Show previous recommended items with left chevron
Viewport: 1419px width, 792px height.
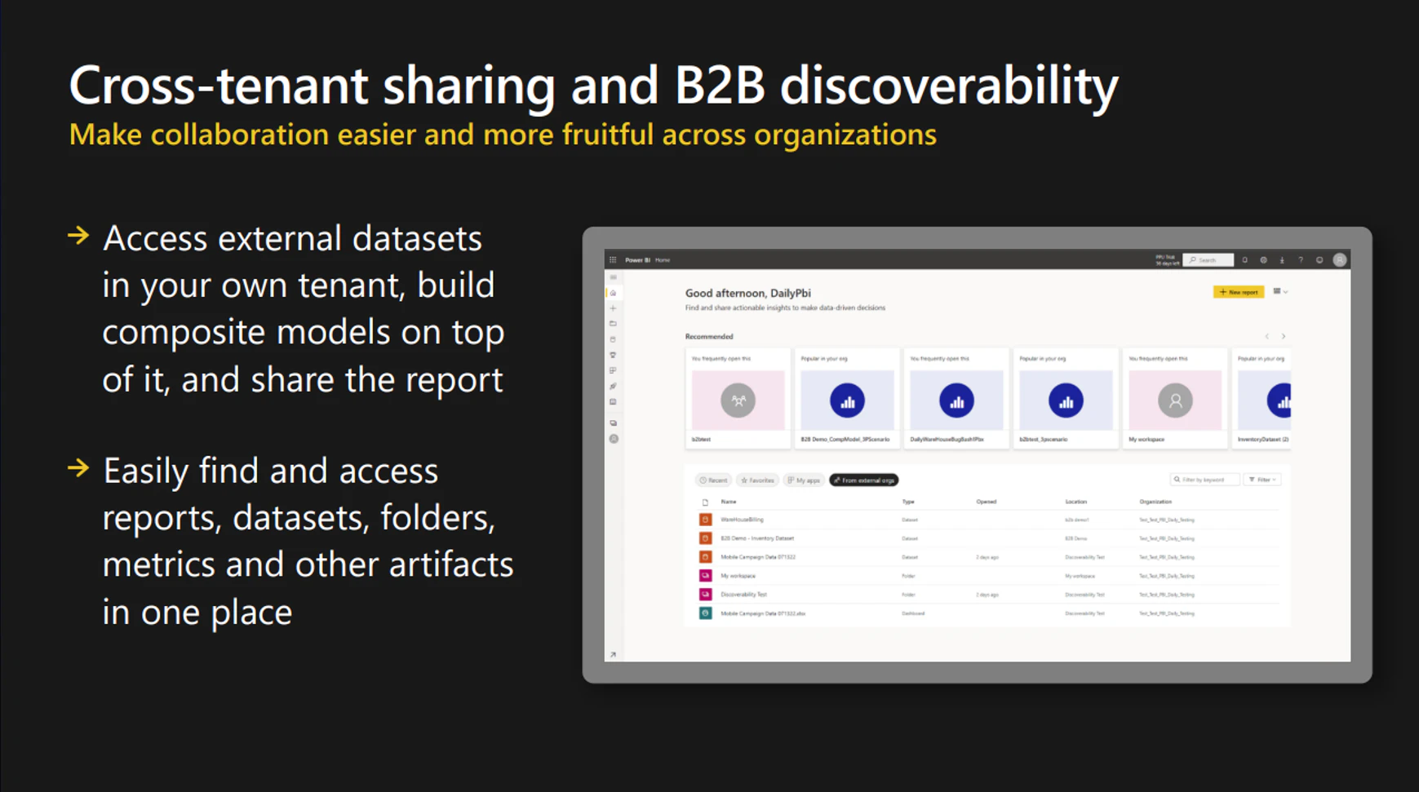[x=1267, y=336]
